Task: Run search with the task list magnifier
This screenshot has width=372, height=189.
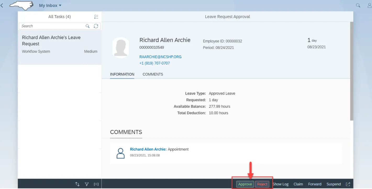Action: (88, 26)
